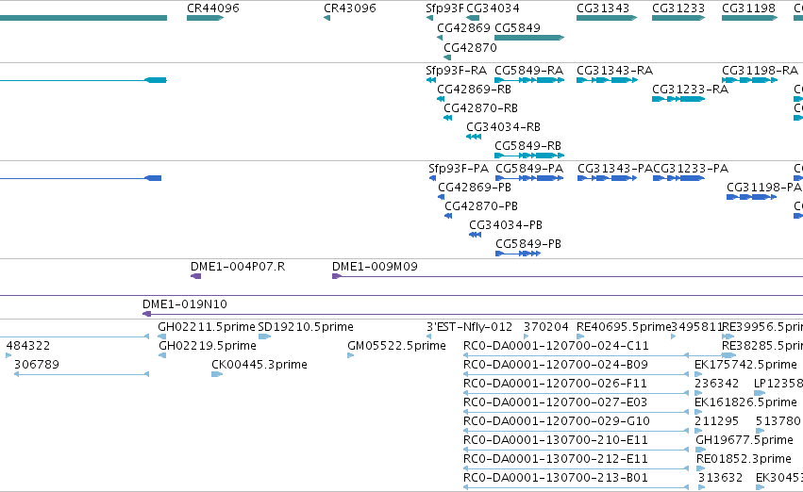Select the CG42869-PB protein label
The image size is (803, 492).
click(x=475, y=188)
